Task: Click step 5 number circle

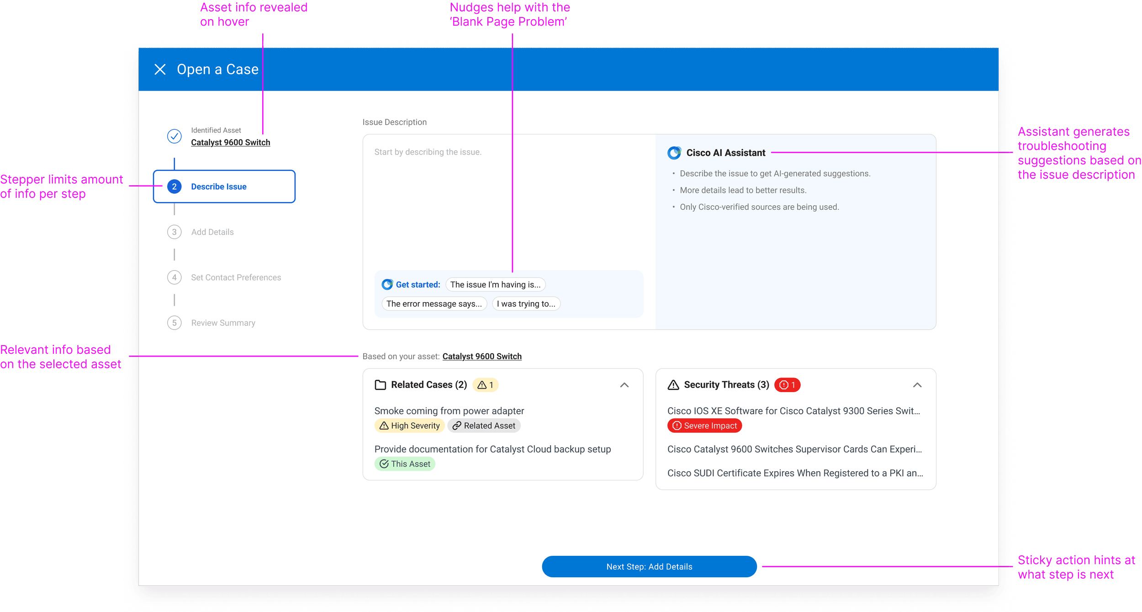Action: pos(174,323)
